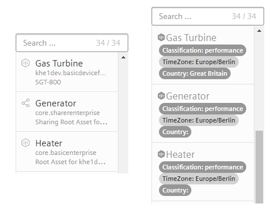Click Heater's empty Country: tag
The width and height of the screenshot is (274, 211).
pos(175,190)
